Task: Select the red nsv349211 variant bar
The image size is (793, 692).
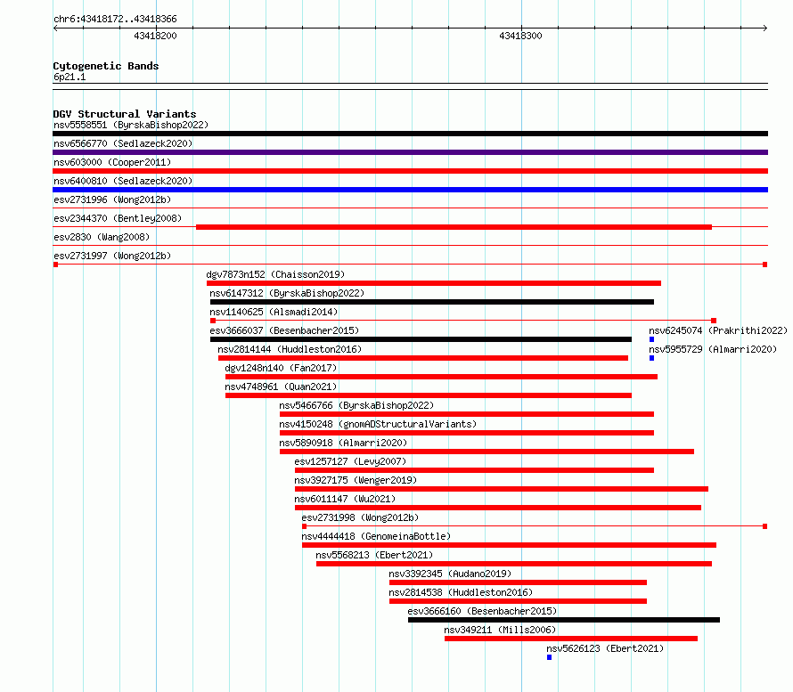Action: coord(571,639)
